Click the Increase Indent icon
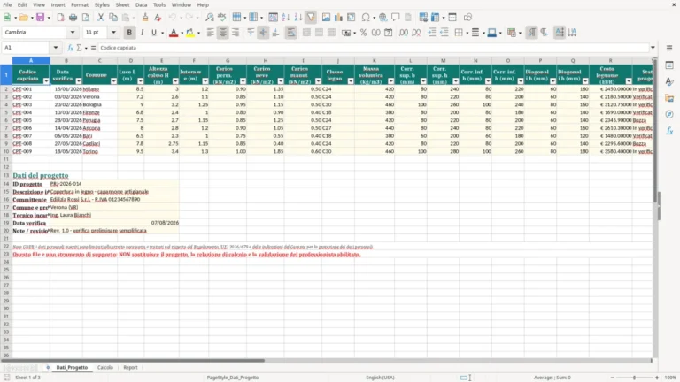Image resolution: width=680 pixels, height=382 pixels. click(432, 33)
